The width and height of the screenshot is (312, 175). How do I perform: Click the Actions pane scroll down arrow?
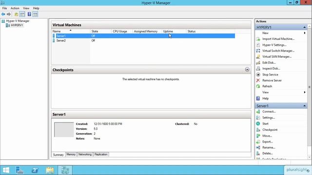pyautogui.click(x=310, y=157)
